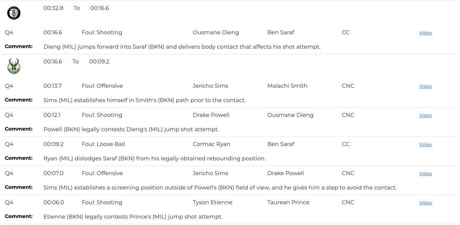Click CC decision in the 00:09.2 row

[345, 144]
